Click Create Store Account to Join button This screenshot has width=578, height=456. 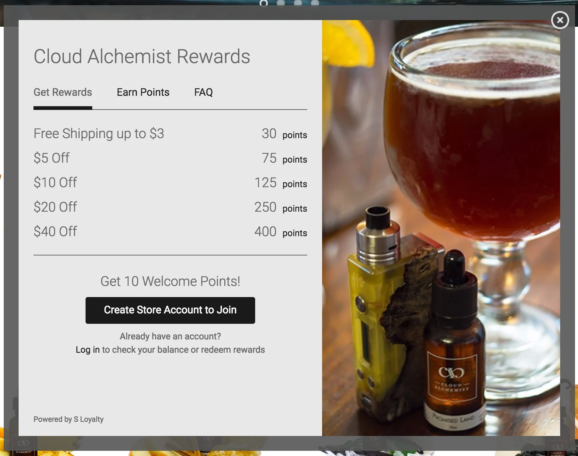click(x=170, y=310)
